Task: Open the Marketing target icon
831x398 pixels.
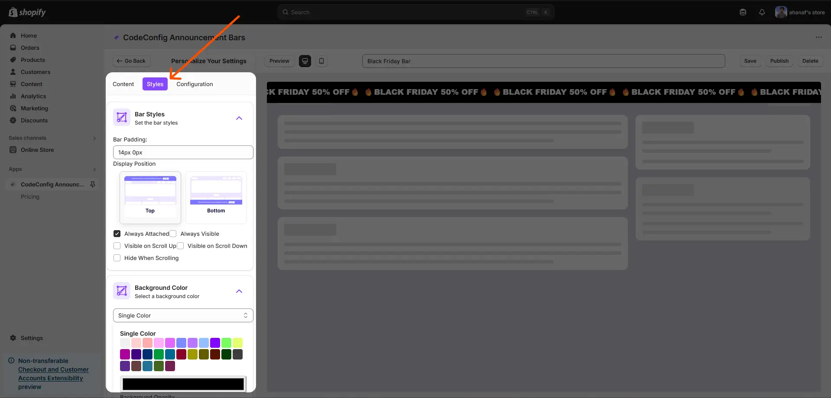Action: pos(13,108)
